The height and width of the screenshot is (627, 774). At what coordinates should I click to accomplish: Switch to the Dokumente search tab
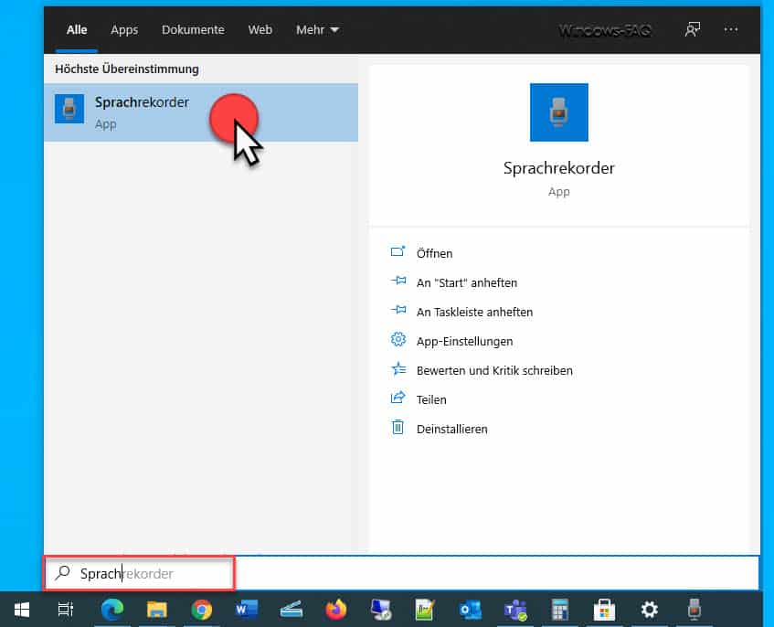click(193, 29)
